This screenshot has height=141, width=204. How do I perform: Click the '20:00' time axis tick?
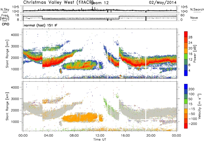[x=151, y=136]
